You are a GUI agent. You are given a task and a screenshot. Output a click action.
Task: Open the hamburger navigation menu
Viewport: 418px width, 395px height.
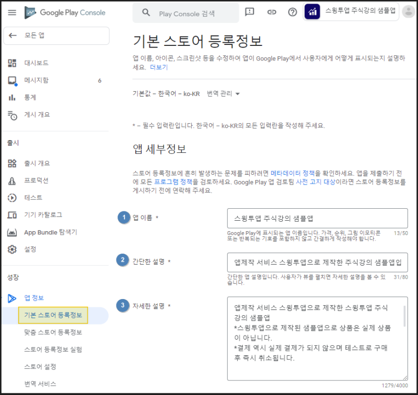(x=12, y=13)
